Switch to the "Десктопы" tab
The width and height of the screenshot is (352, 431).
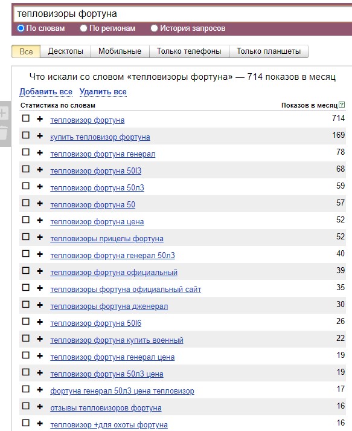tap(65, 51)
